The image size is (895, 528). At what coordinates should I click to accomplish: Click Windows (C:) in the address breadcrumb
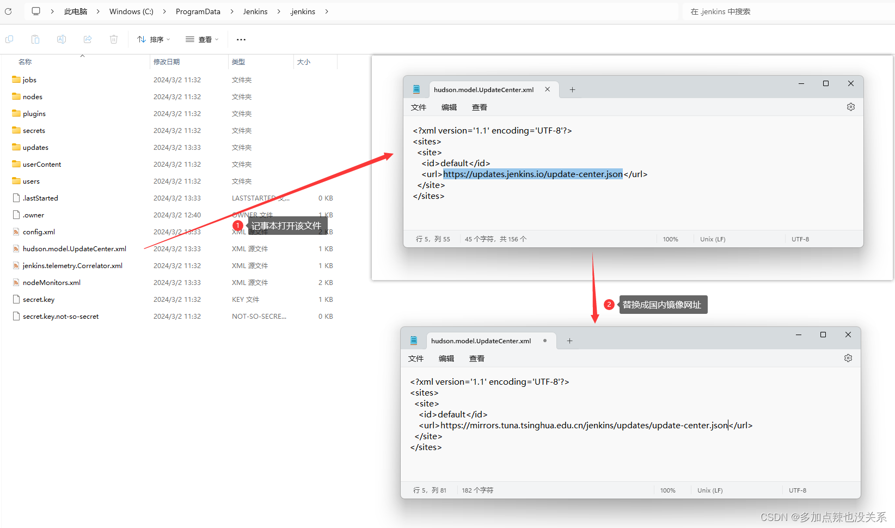[x=131, y=11]
